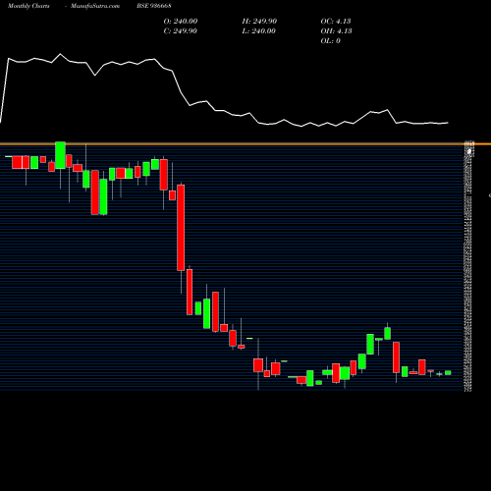Click the 'OC: 4.13' reading
This screenshot has height=491, width=491.
point(336,22)
